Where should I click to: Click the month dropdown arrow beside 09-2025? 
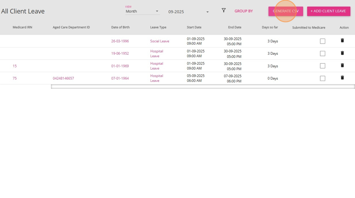click(207, 12)
